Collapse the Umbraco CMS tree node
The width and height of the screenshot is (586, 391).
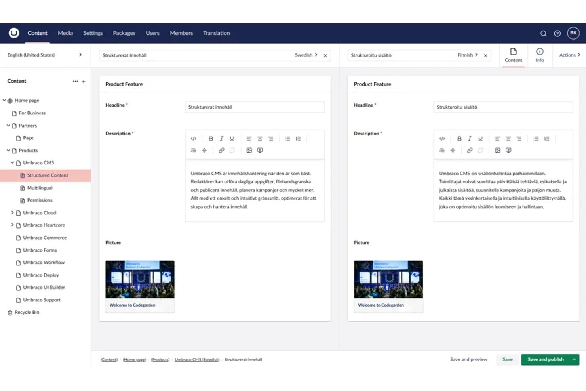point(12,162)
